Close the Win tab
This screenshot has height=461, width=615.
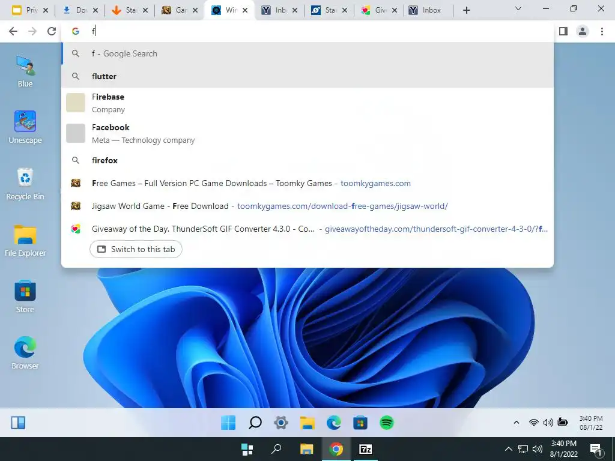point(245,11)
